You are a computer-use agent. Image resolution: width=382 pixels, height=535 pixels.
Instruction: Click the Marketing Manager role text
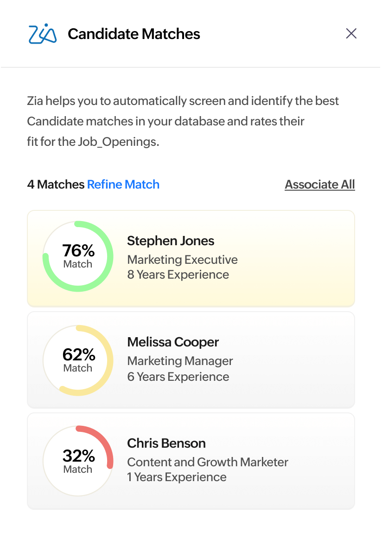tap(180, 361)
